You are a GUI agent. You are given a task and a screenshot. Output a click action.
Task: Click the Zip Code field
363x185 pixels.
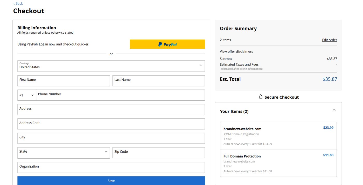tap(159, 153)
